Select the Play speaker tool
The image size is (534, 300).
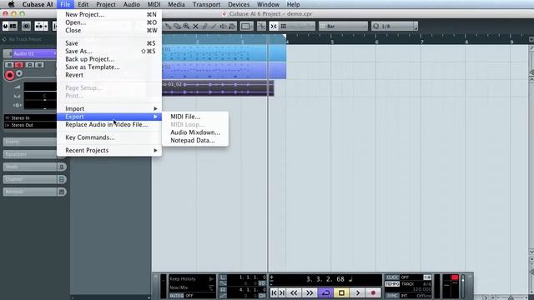tap(223, 26)
